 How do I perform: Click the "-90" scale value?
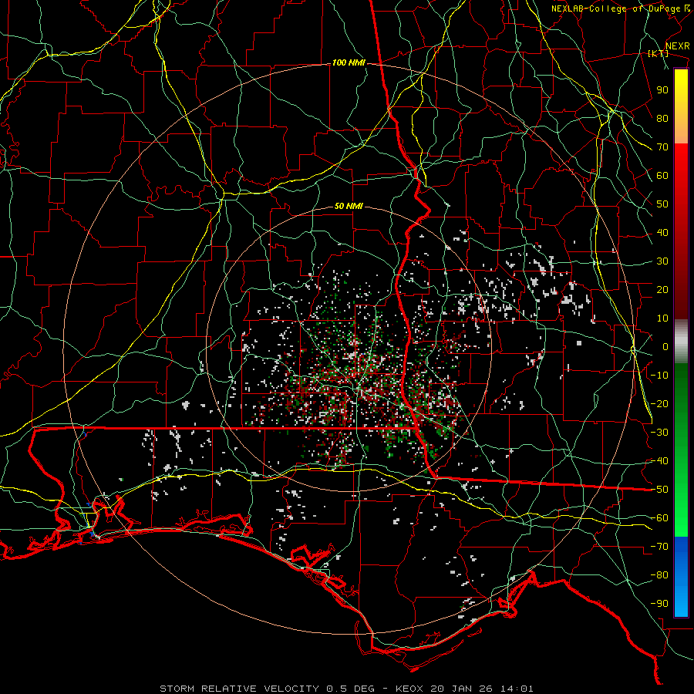click(x=659, y=604)
